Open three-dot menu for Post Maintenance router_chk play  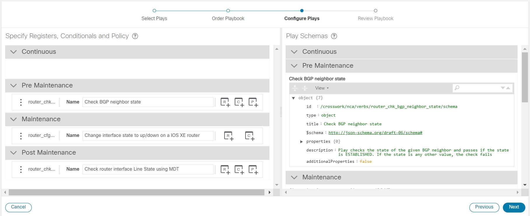(21, 169)
